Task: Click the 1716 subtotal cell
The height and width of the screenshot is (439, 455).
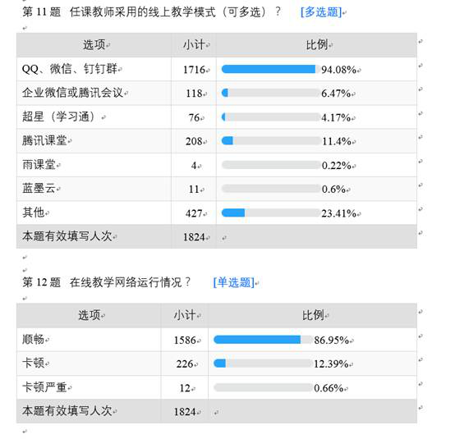Action: (x=194, y=69)
